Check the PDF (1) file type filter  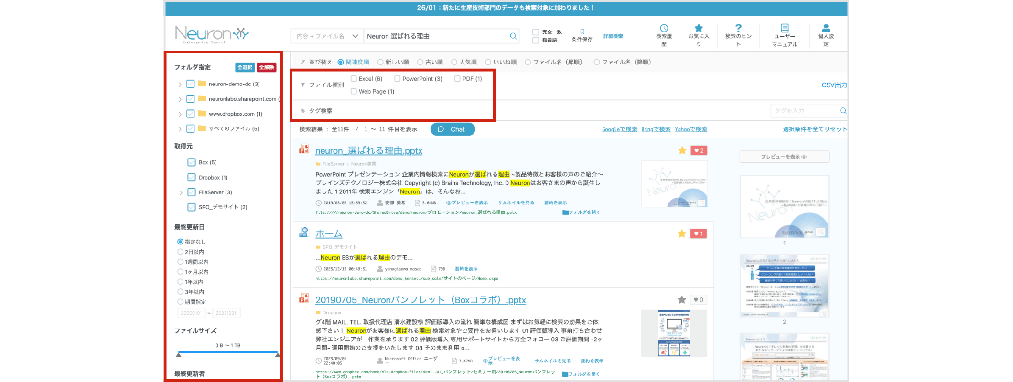point(457,79)
